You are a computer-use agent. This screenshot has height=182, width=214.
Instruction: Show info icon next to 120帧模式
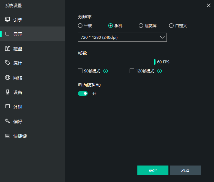160,71
